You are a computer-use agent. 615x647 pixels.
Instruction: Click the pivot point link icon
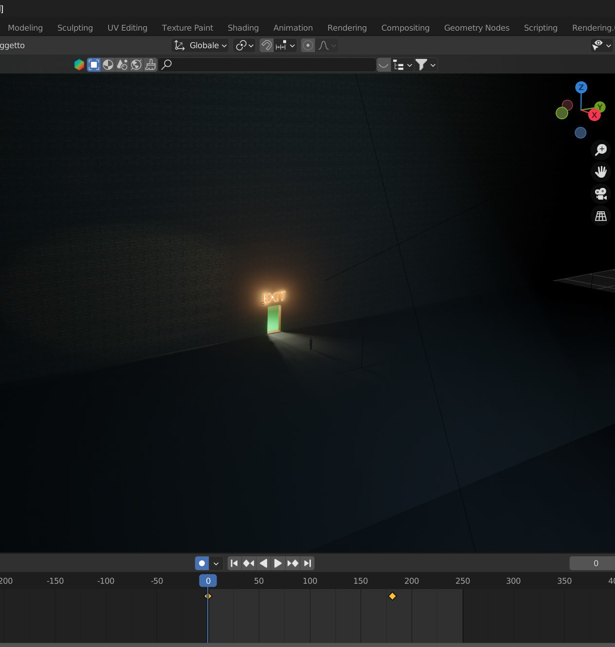click(240, 45)
